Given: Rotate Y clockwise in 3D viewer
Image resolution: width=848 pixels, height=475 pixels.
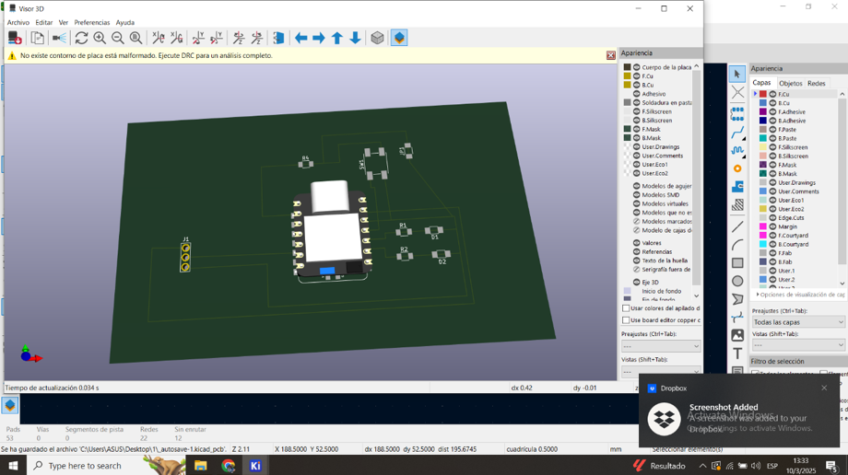Looking at the screenshot, I should point(198,38).
